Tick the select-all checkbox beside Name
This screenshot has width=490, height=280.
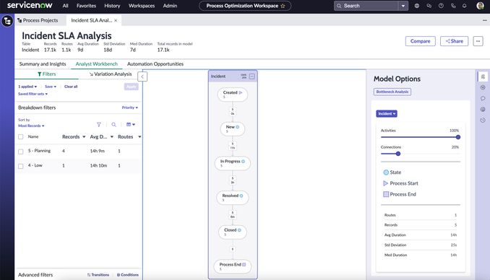tap(21, 136)
